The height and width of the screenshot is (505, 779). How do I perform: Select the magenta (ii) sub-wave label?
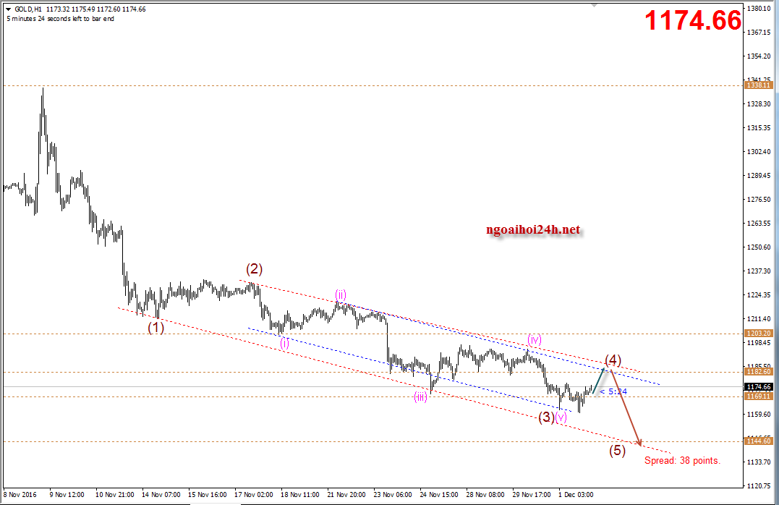pyautogui.click(x=340, y=294)
